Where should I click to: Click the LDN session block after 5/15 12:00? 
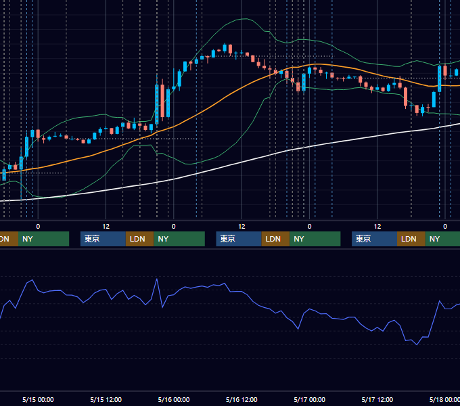[x=139, y=239]
